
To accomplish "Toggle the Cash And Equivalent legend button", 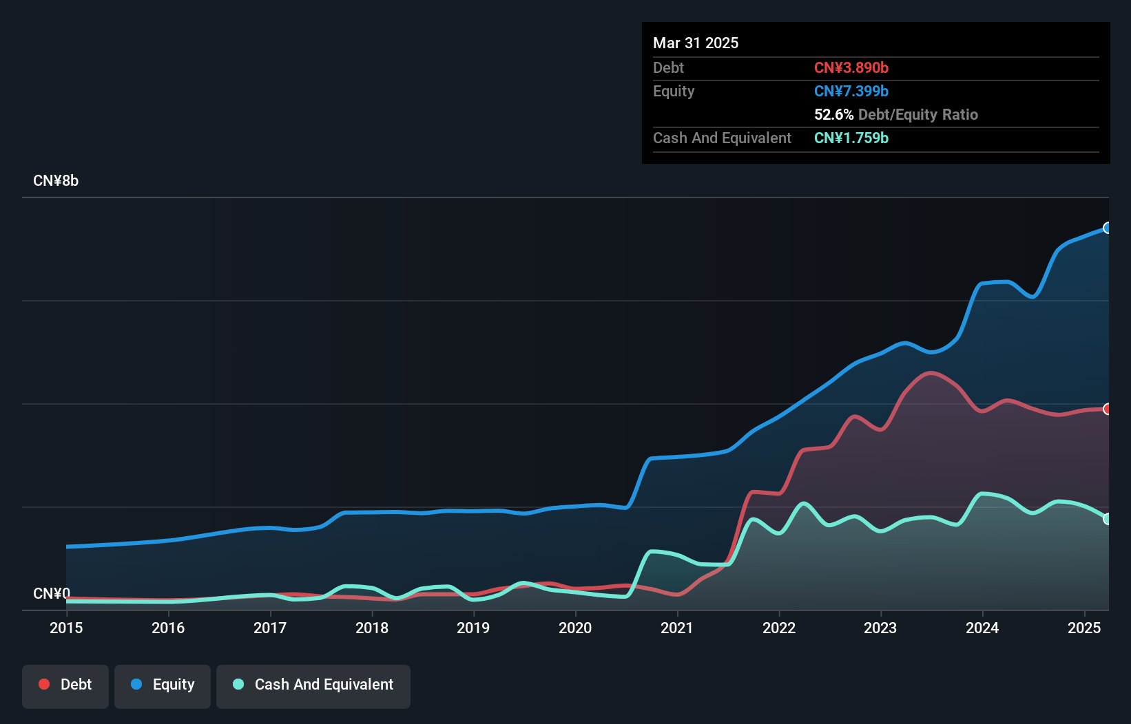I will pyautogui.click(x=313, y=686).
